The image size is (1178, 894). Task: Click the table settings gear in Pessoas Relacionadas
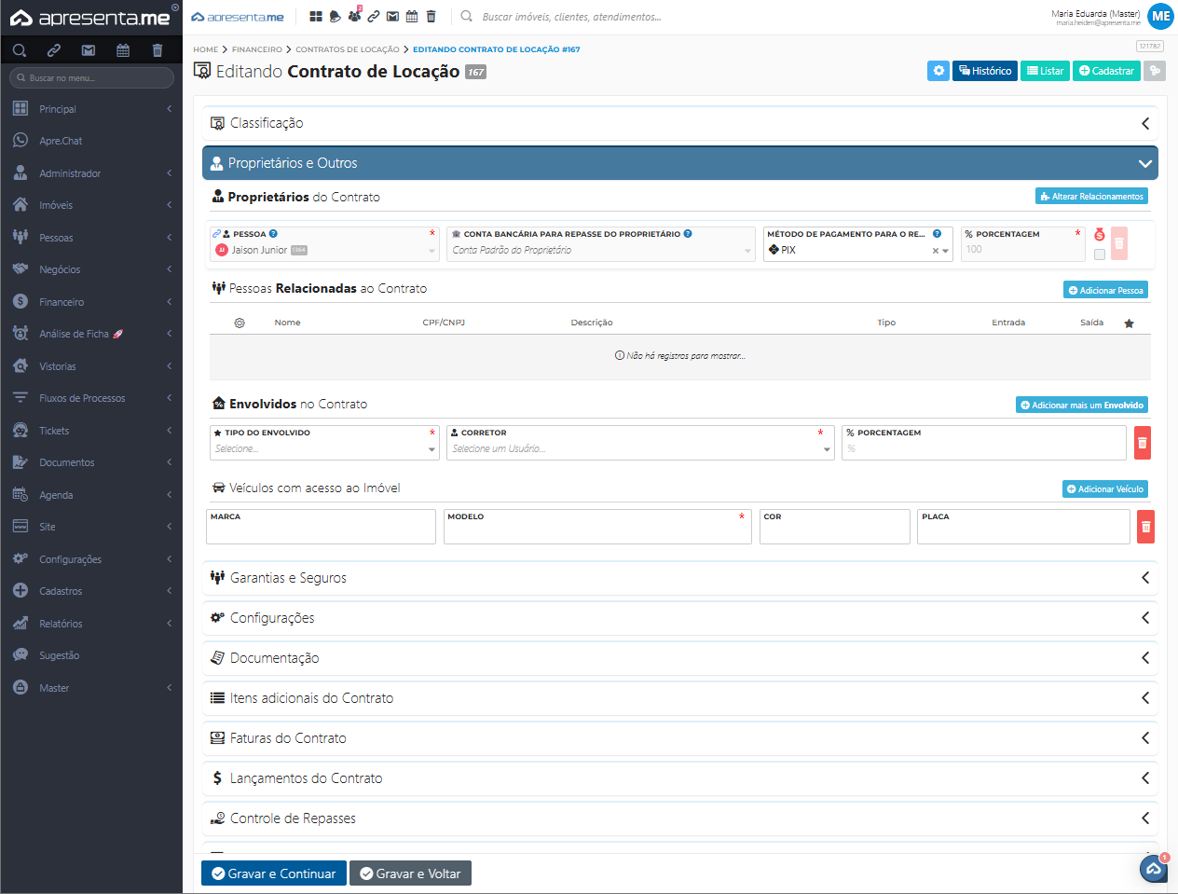tap(240, 323)
